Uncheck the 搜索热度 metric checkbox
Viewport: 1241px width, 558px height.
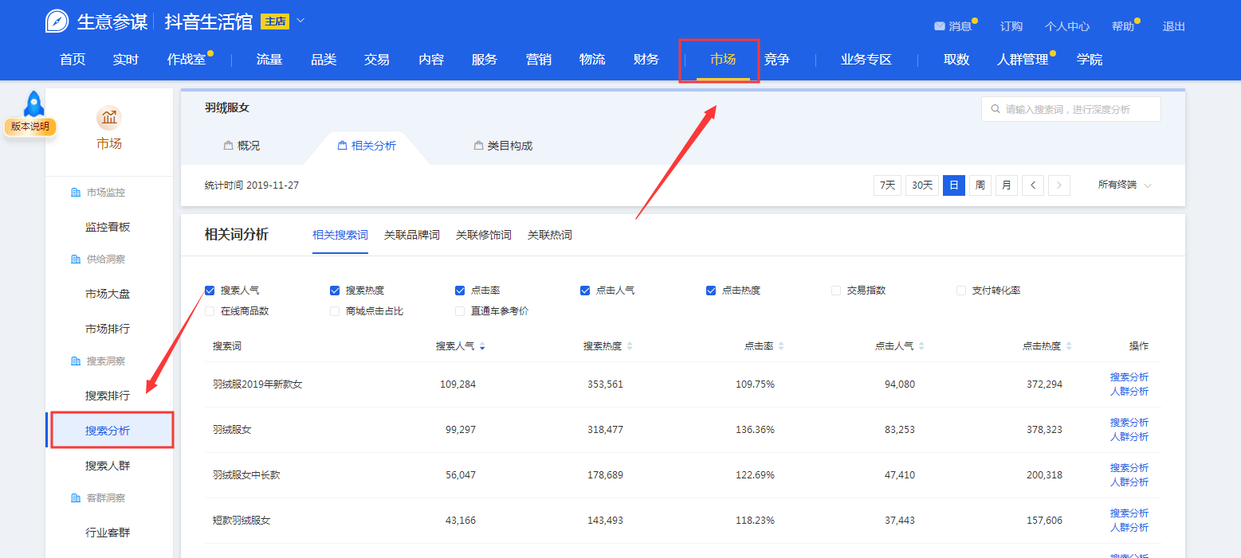[335, 291]
